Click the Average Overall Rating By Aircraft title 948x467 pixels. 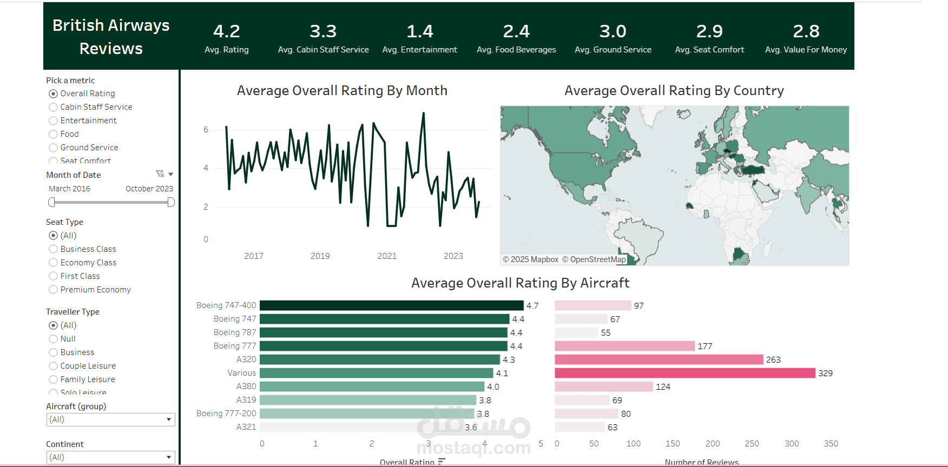pyautogui.click(x=521, y=283)
